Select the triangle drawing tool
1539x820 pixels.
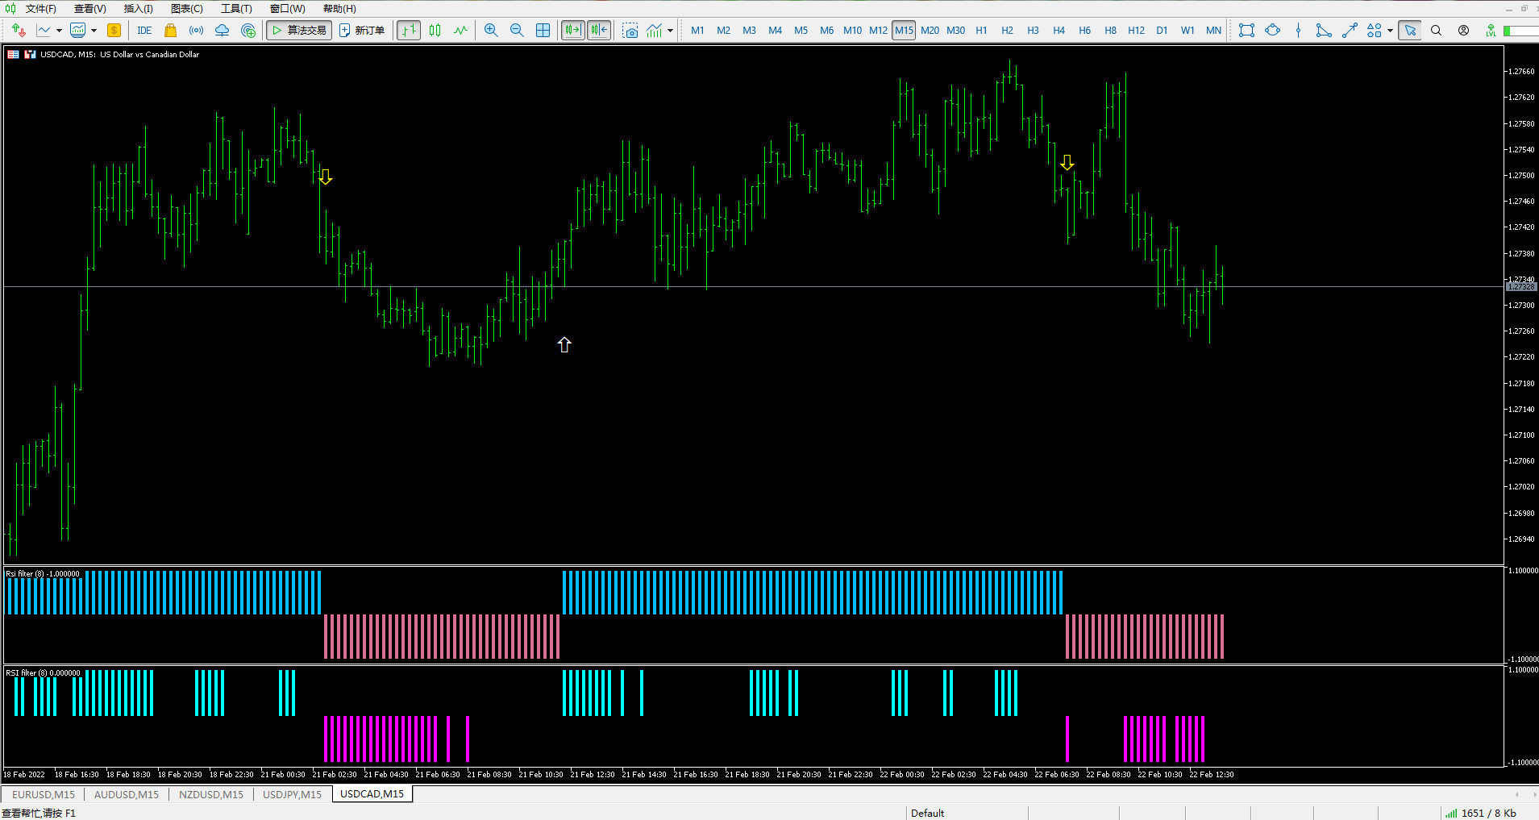pos(1324,31)
